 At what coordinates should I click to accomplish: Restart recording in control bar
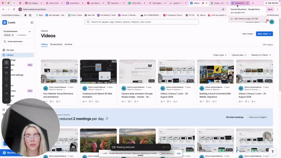coord(7,79)
